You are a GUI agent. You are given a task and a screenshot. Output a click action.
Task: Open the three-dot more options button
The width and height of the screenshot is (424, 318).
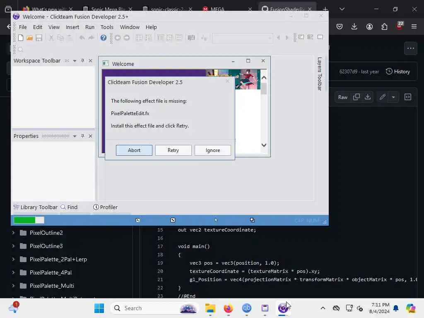tap(410, 48)
